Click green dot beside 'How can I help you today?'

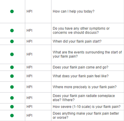point(12,11)
